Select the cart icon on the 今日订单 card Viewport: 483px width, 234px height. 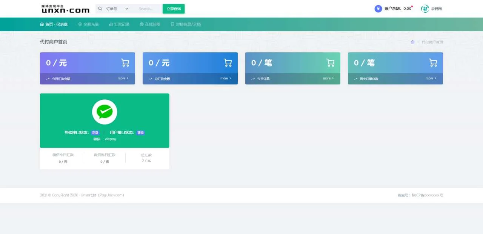tap(331, 63)
